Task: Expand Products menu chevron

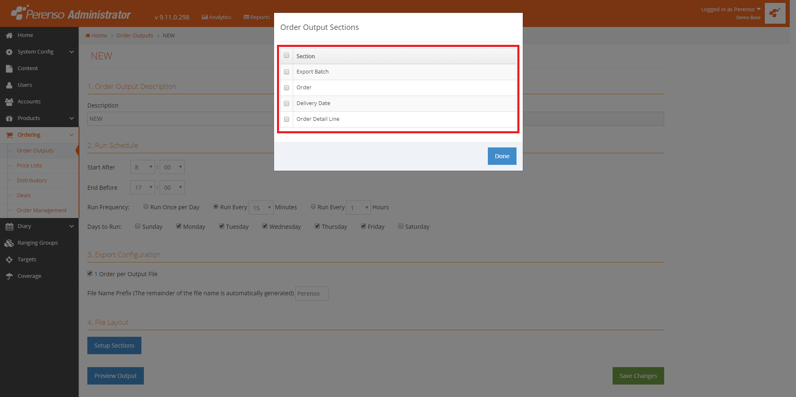Action: click(72, 118)
